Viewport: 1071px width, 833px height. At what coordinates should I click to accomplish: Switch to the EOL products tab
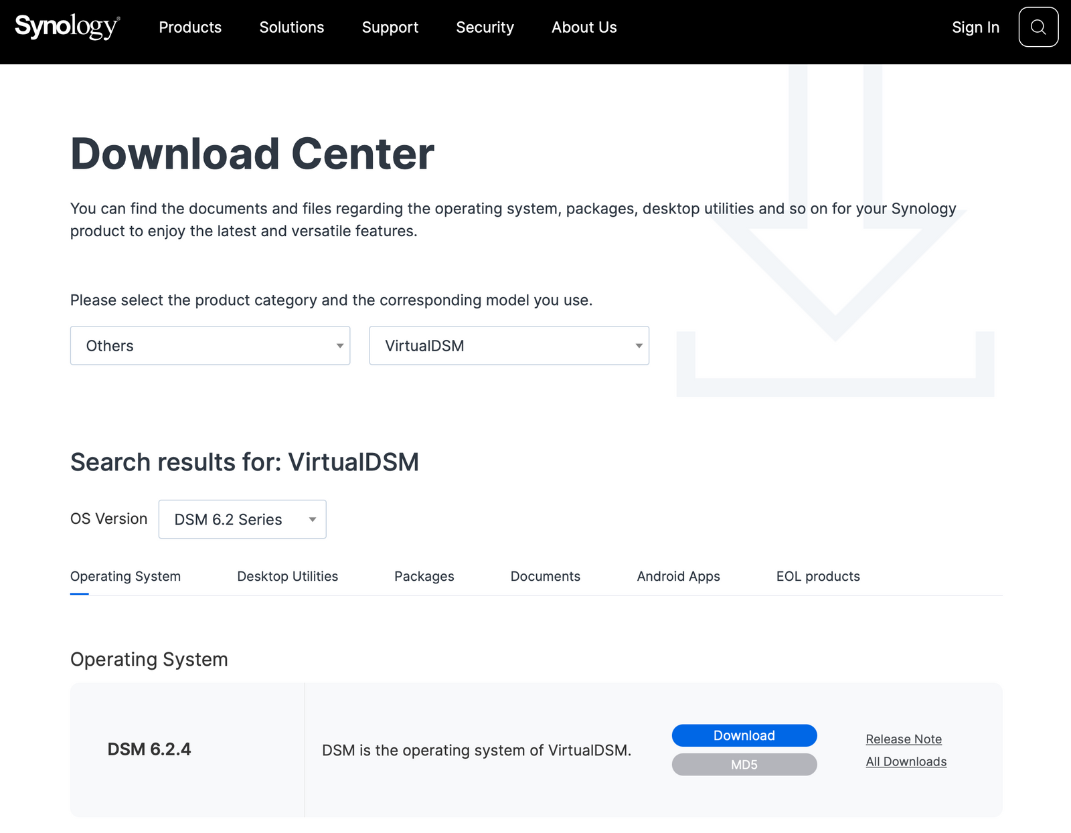click(817, 576)
